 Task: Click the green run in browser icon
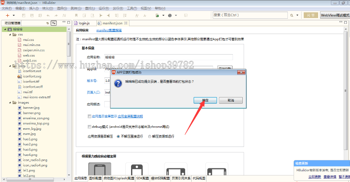coord(157,16)
